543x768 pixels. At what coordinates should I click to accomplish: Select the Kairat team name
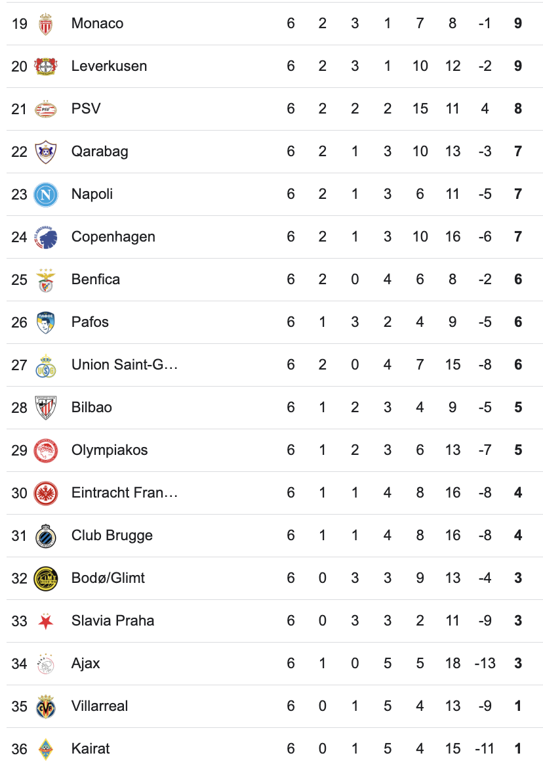(x=90, y=749)
